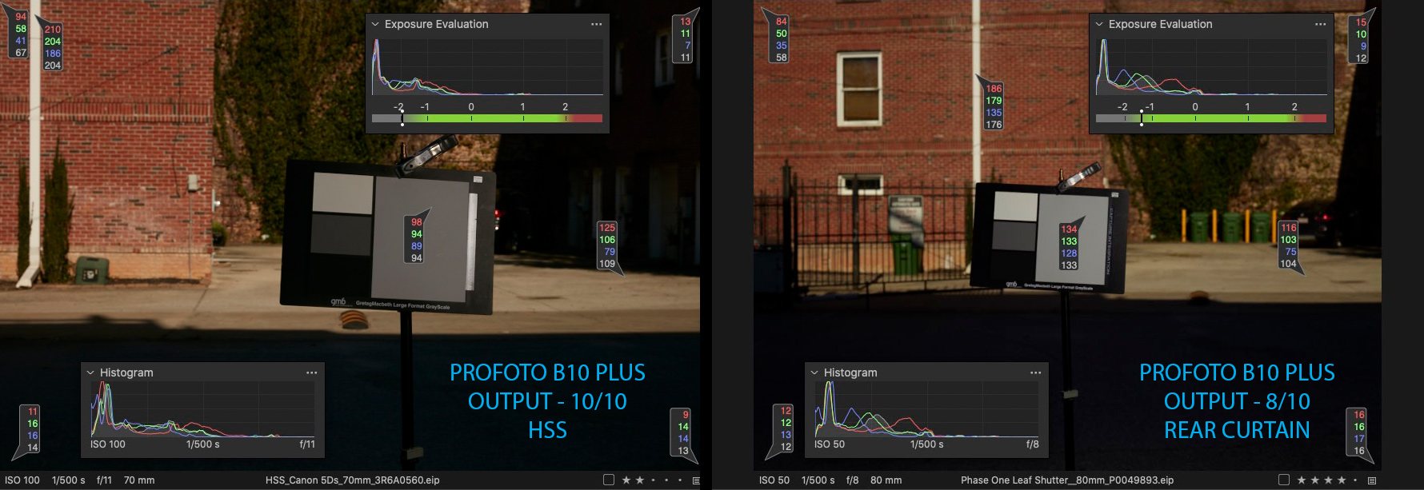Set three-star rating on HSS_Canon image
Screen dimensions: 1424x490
click(653, 480)
